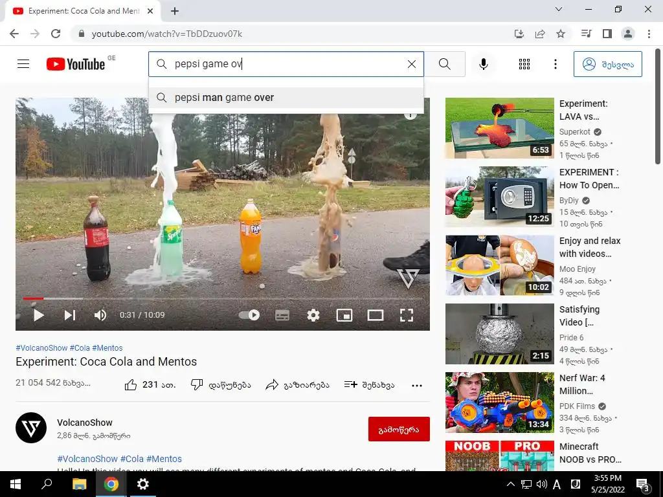This screenshot has width=663, height=497.
Task: Like the video (231 thumbs up)
Action: click(x=150, y=384)
